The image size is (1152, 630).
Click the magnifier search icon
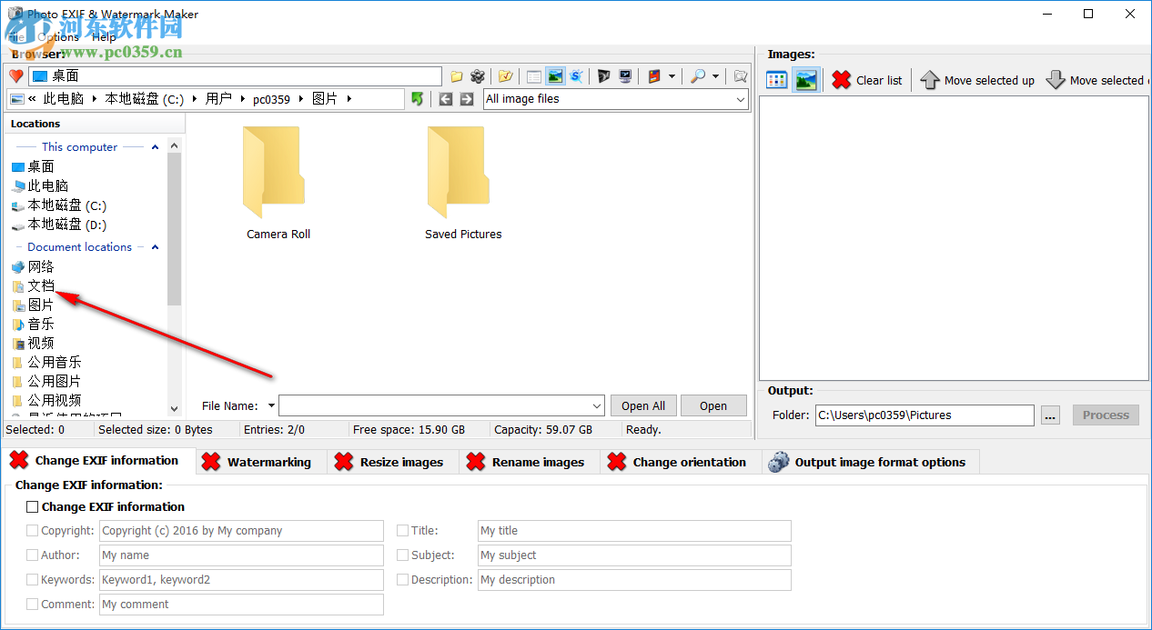tap(699, 76)
